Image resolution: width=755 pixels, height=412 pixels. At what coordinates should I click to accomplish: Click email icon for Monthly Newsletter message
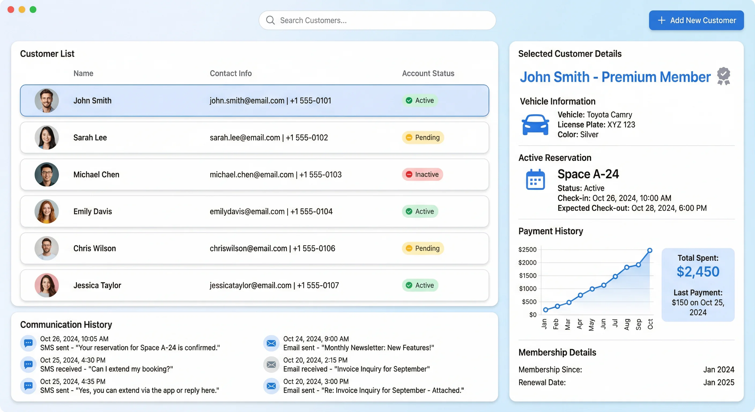point(271,343)
